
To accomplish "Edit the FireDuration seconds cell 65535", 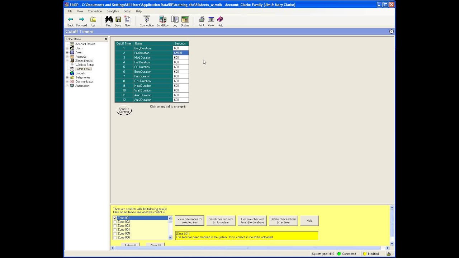I will (x=180, y=53).
